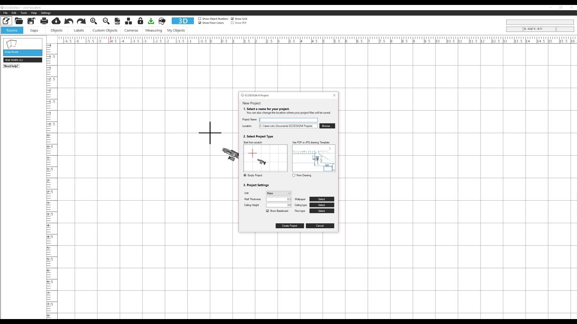Click the camera object on the canvas

(x=231, y=154)
